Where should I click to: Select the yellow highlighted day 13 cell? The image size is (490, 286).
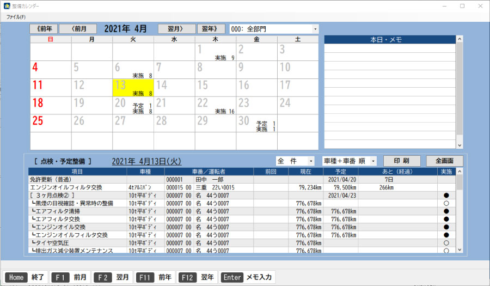click(x=133, y=88)
